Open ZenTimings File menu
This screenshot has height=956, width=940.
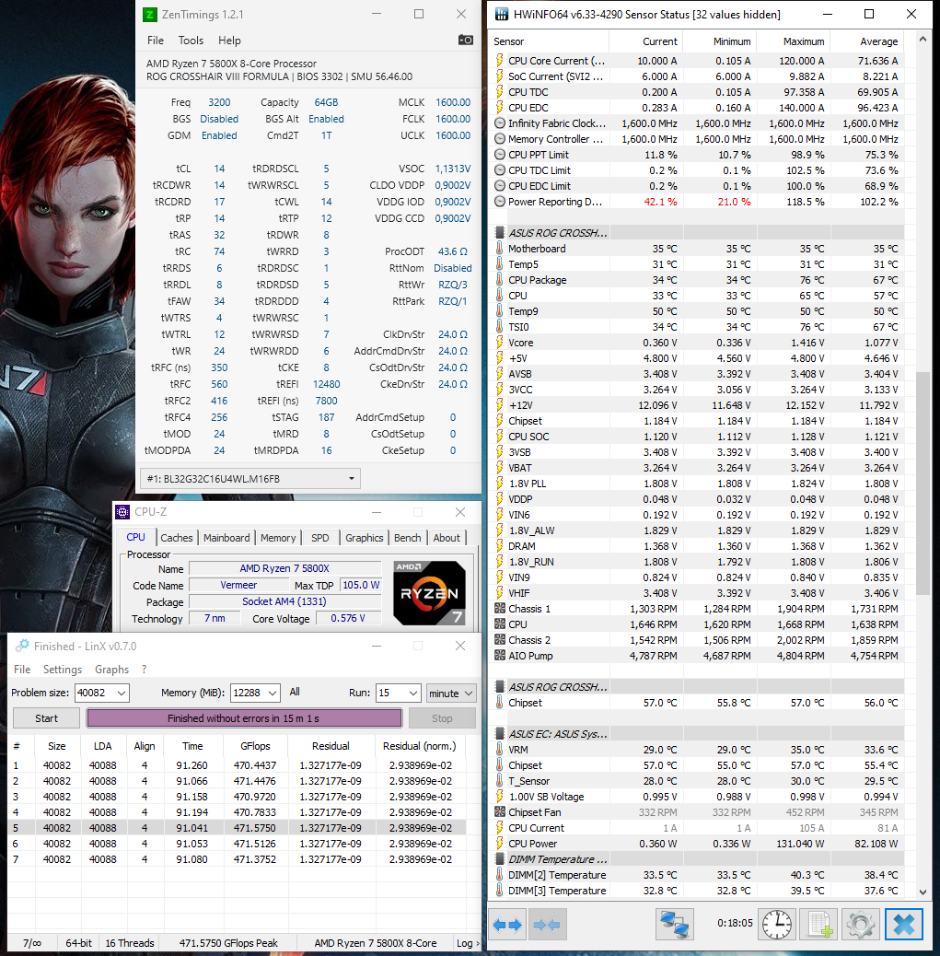tap(156, 41)
